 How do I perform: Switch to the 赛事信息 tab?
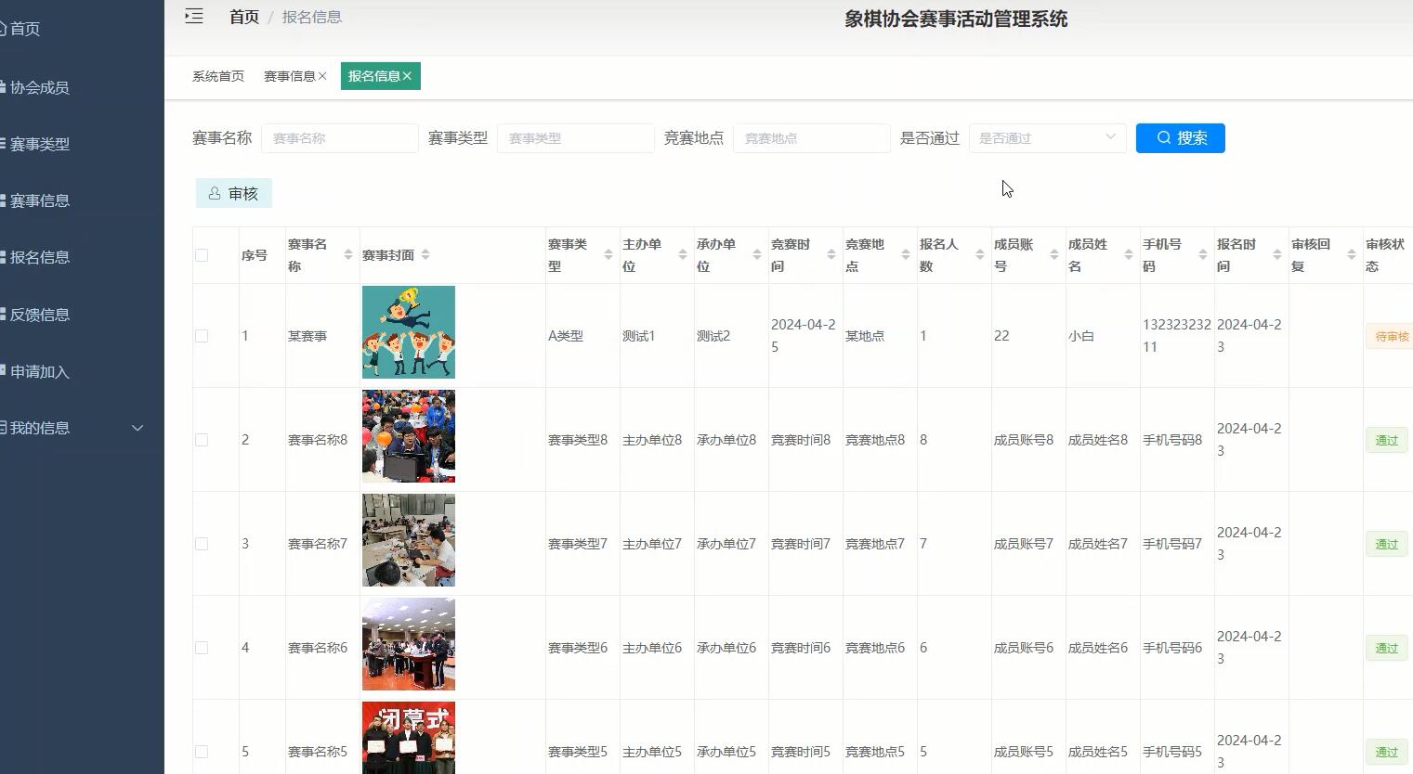[289, 76]
